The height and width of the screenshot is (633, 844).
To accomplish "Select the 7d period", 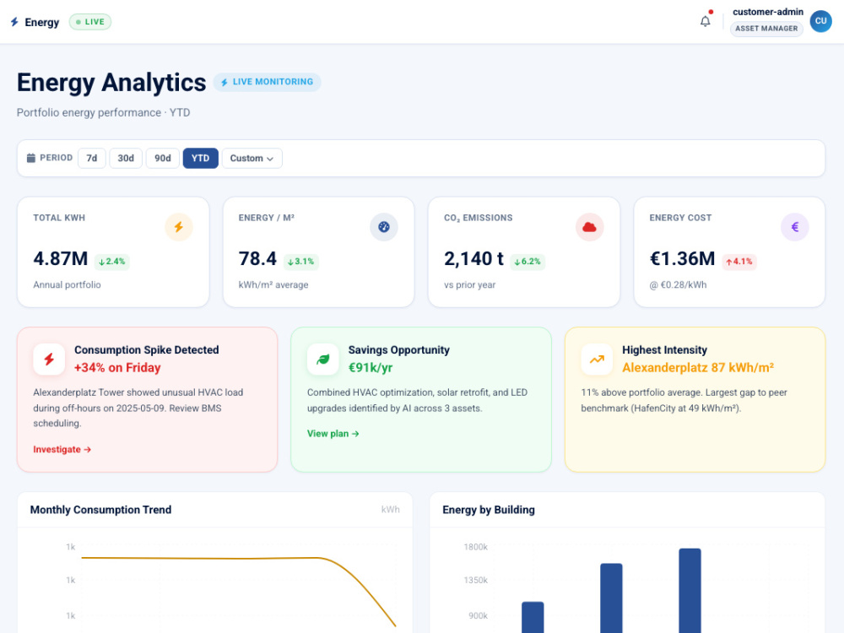I will (92, 159).
